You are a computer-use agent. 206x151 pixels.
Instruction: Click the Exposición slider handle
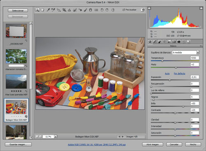(170, 80)
